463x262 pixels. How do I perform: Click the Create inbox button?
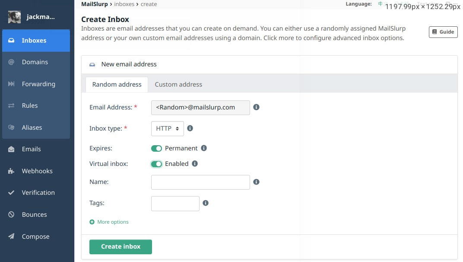point(121,246)
